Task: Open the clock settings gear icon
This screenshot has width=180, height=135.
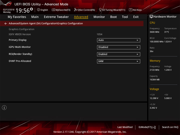Action: 31,9
